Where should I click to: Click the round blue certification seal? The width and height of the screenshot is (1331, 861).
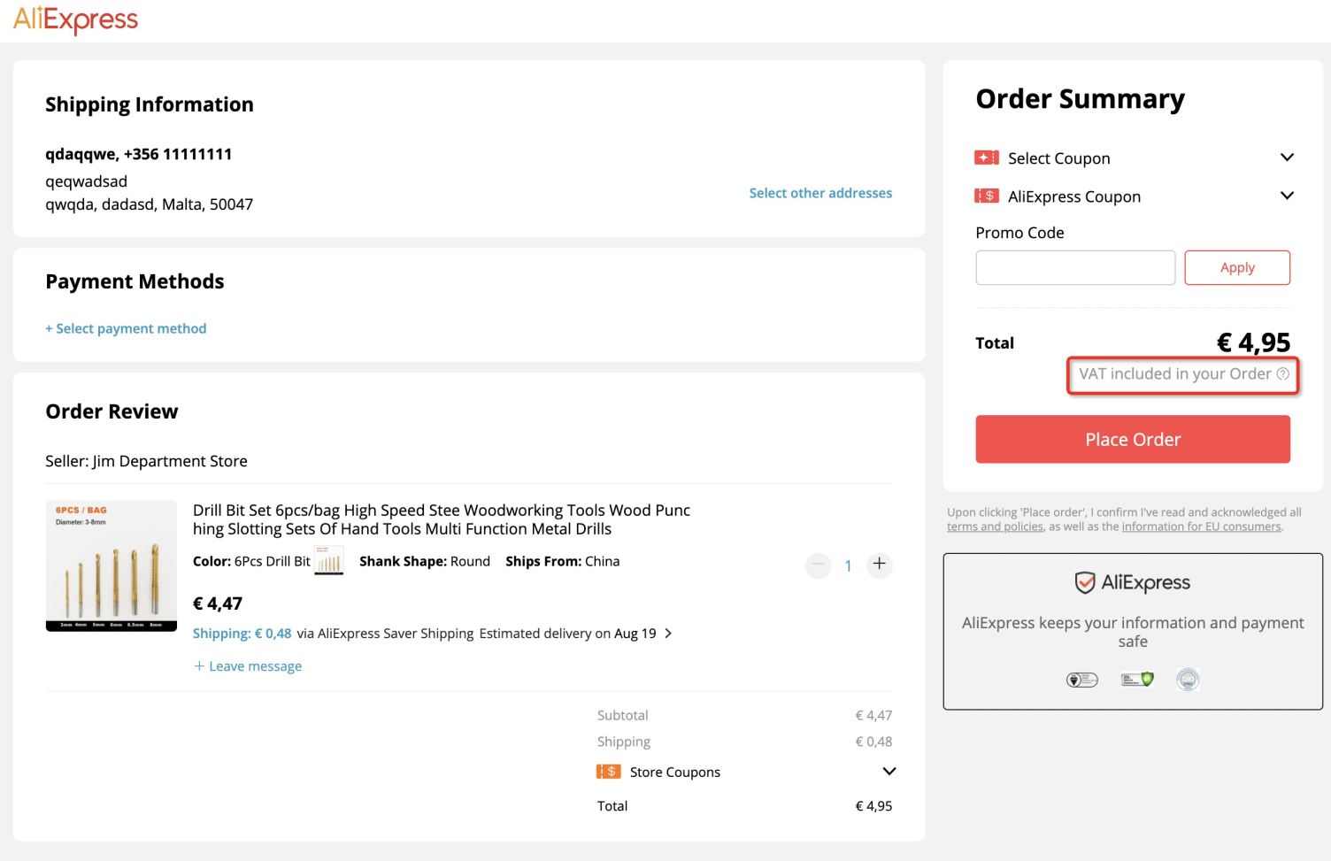[1188, 680]
